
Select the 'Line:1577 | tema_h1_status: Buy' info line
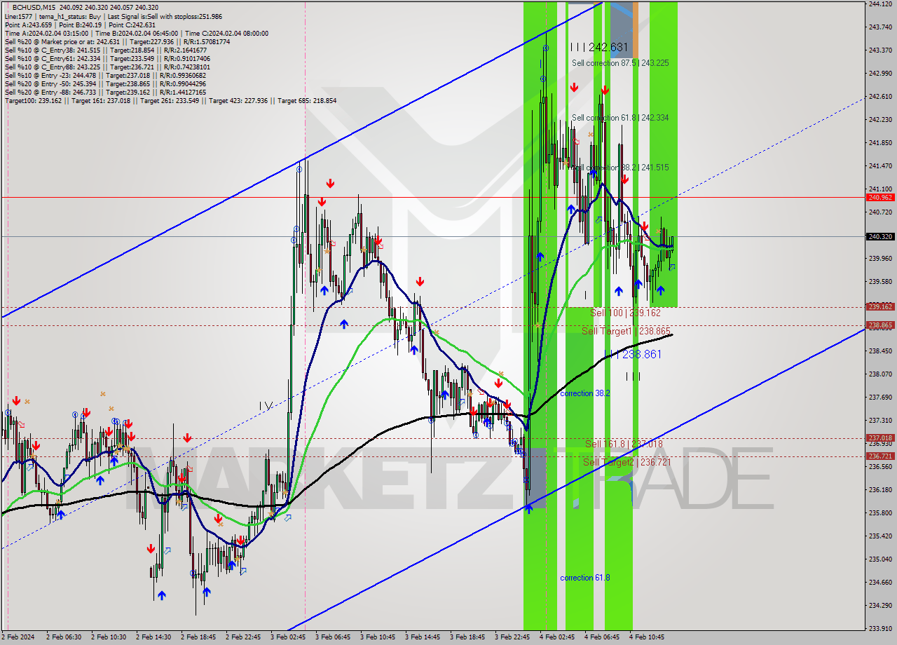[x=113, y=16]
